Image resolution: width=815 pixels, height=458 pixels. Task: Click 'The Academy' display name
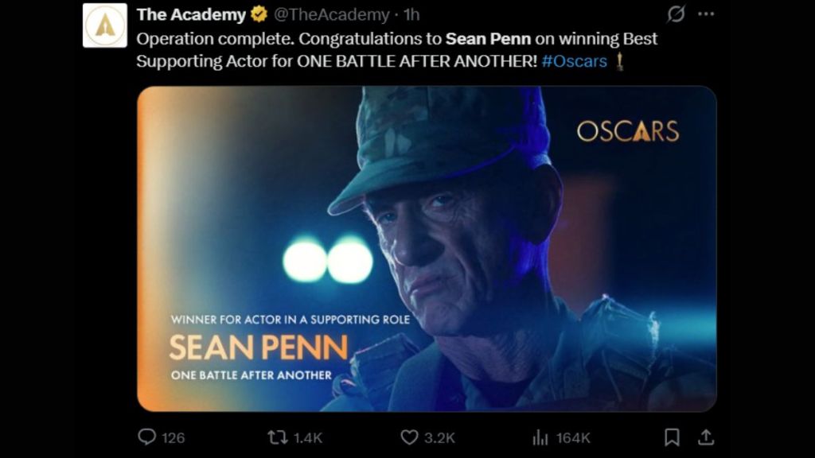193,13
